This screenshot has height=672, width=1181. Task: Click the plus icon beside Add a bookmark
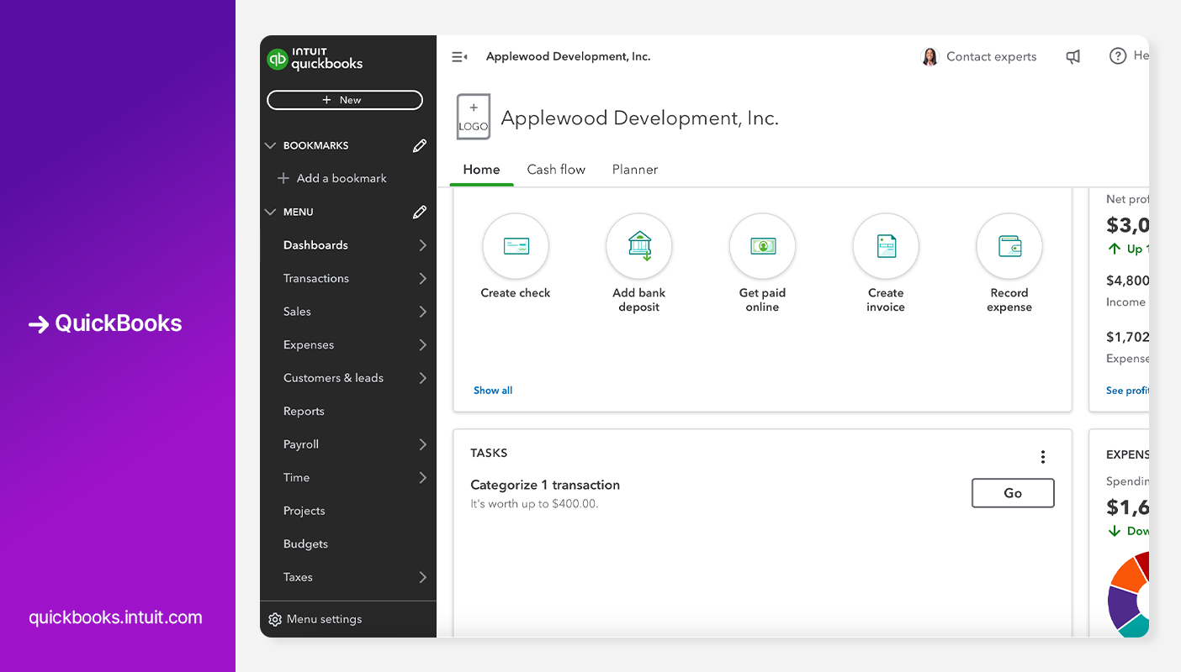pos(283,178)
